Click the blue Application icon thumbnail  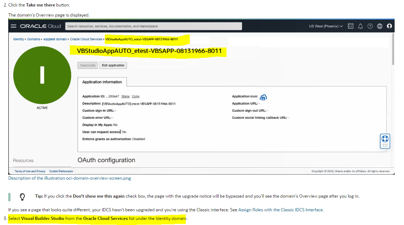click(x=264, y=96)
